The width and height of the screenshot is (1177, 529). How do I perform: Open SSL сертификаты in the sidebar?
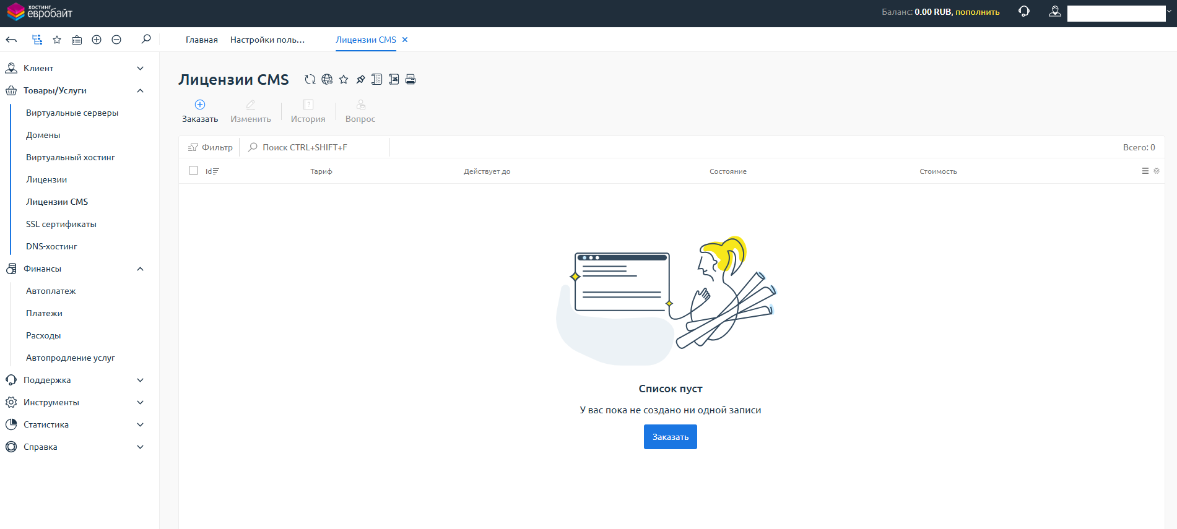[x=61, y=224]
